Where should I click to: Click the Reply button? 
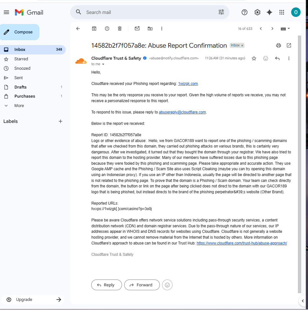106,285
